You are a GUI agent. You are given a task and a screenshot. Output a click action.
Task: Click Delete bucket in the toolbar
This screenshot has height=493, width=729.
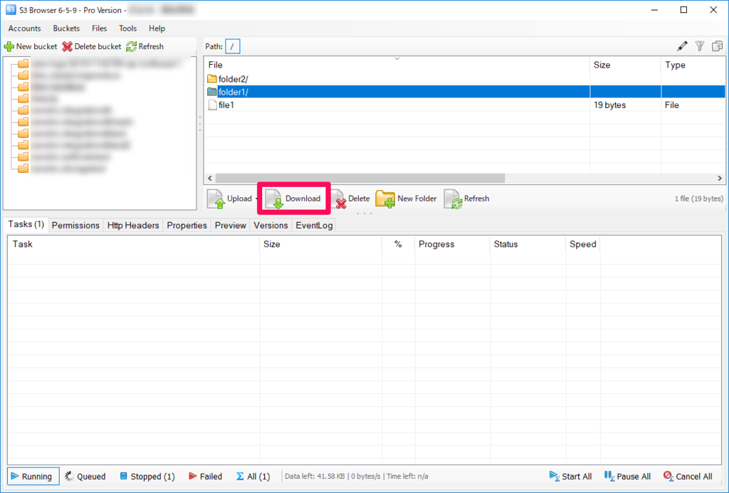[x=92, y=46]
